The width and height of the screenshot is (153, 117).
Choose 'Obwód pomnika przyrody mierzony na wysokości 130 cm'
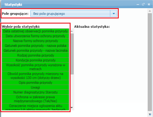click(x=35, y=76)
